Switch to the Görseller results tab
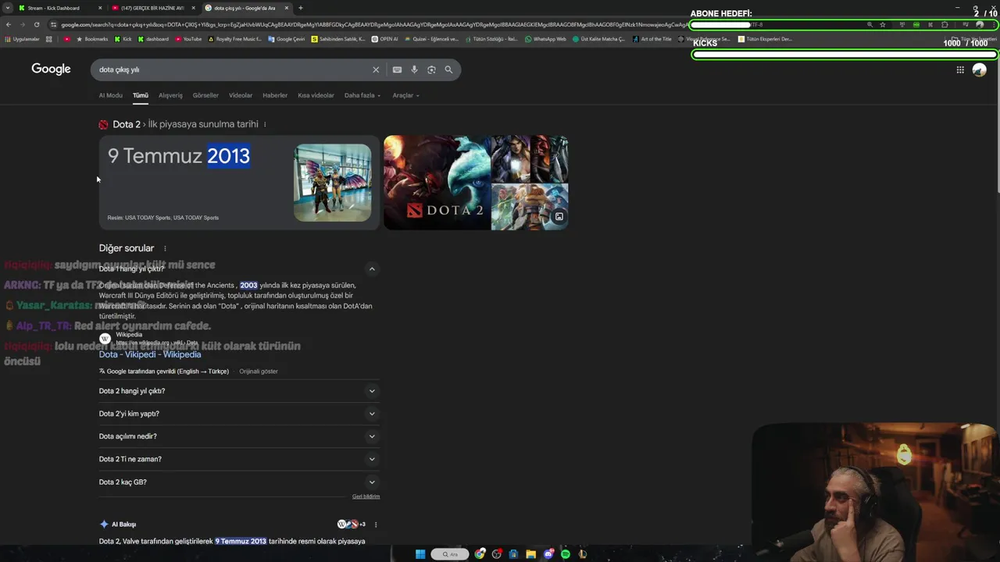The height and width of the screenshot is (562, 1000). point(205,95)
